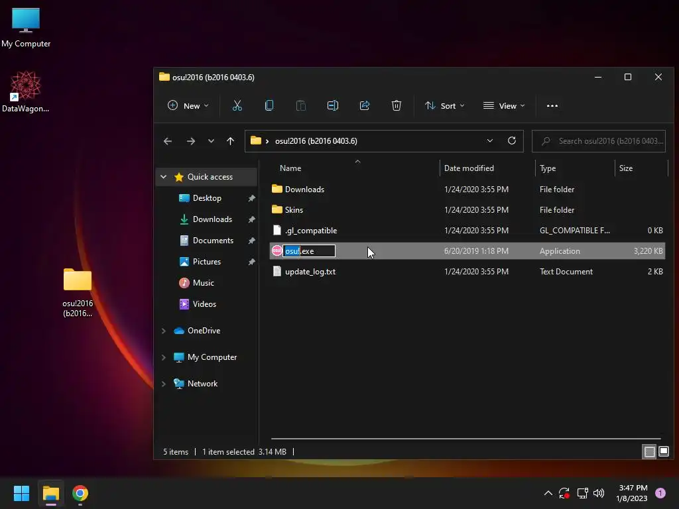
Task: Click the osu!2016 address bar breadcrumb
Action: [316, 141]
